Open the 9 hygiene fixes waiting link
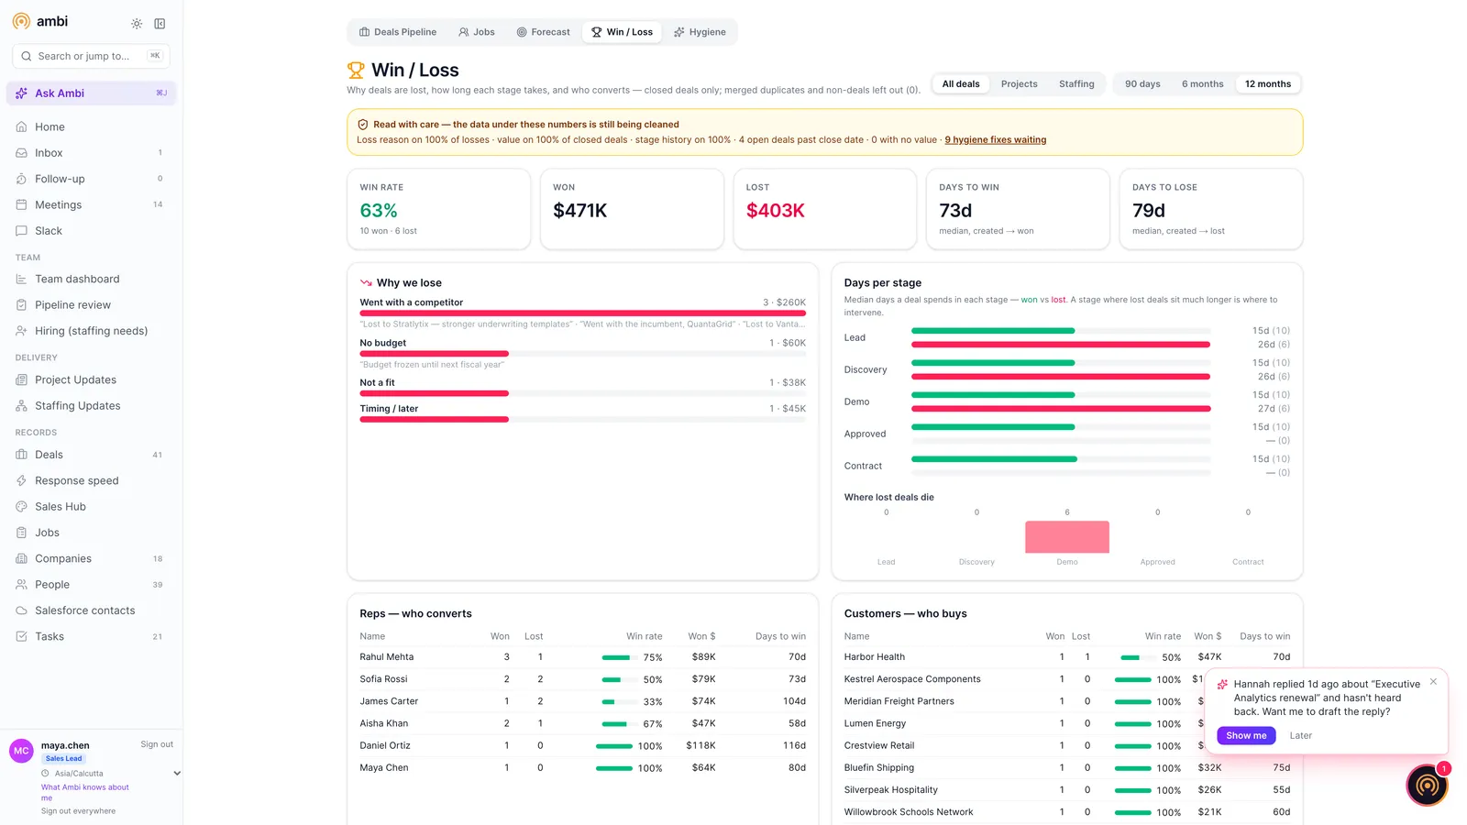The width and height of the screenshot is (1467, 825). pyautogui.click(x=995, y=140)
